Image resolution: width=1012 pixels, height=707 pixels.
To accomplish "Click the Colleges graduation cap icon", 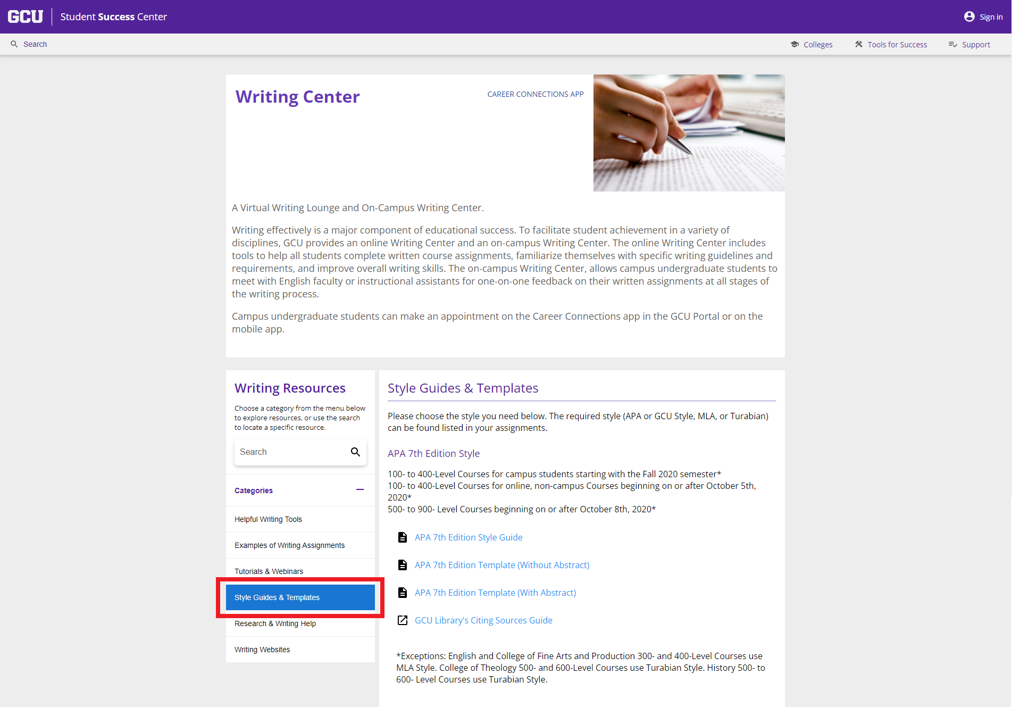I will [x=794, y=45].
